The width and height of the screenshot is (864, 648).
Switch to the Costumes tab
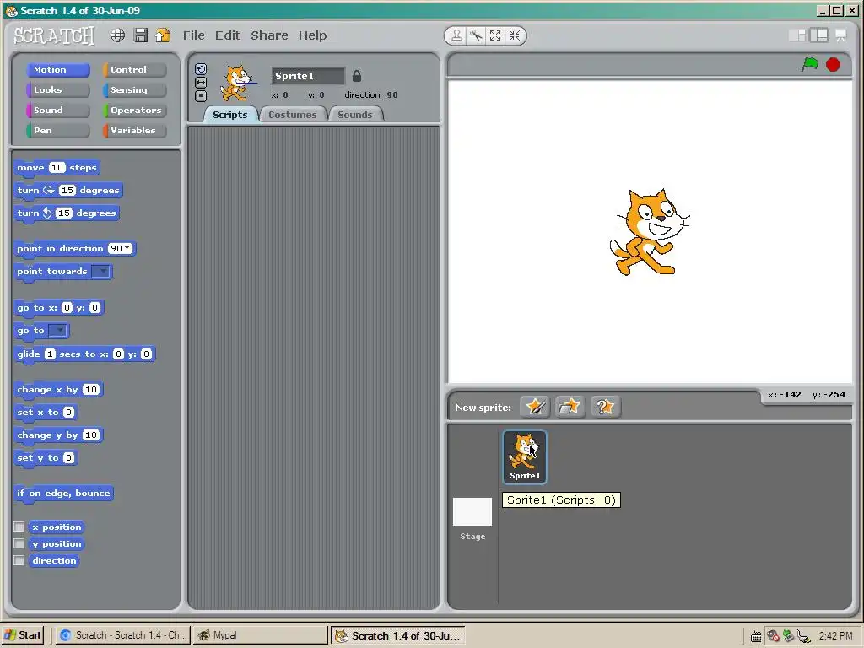[293, 115]
